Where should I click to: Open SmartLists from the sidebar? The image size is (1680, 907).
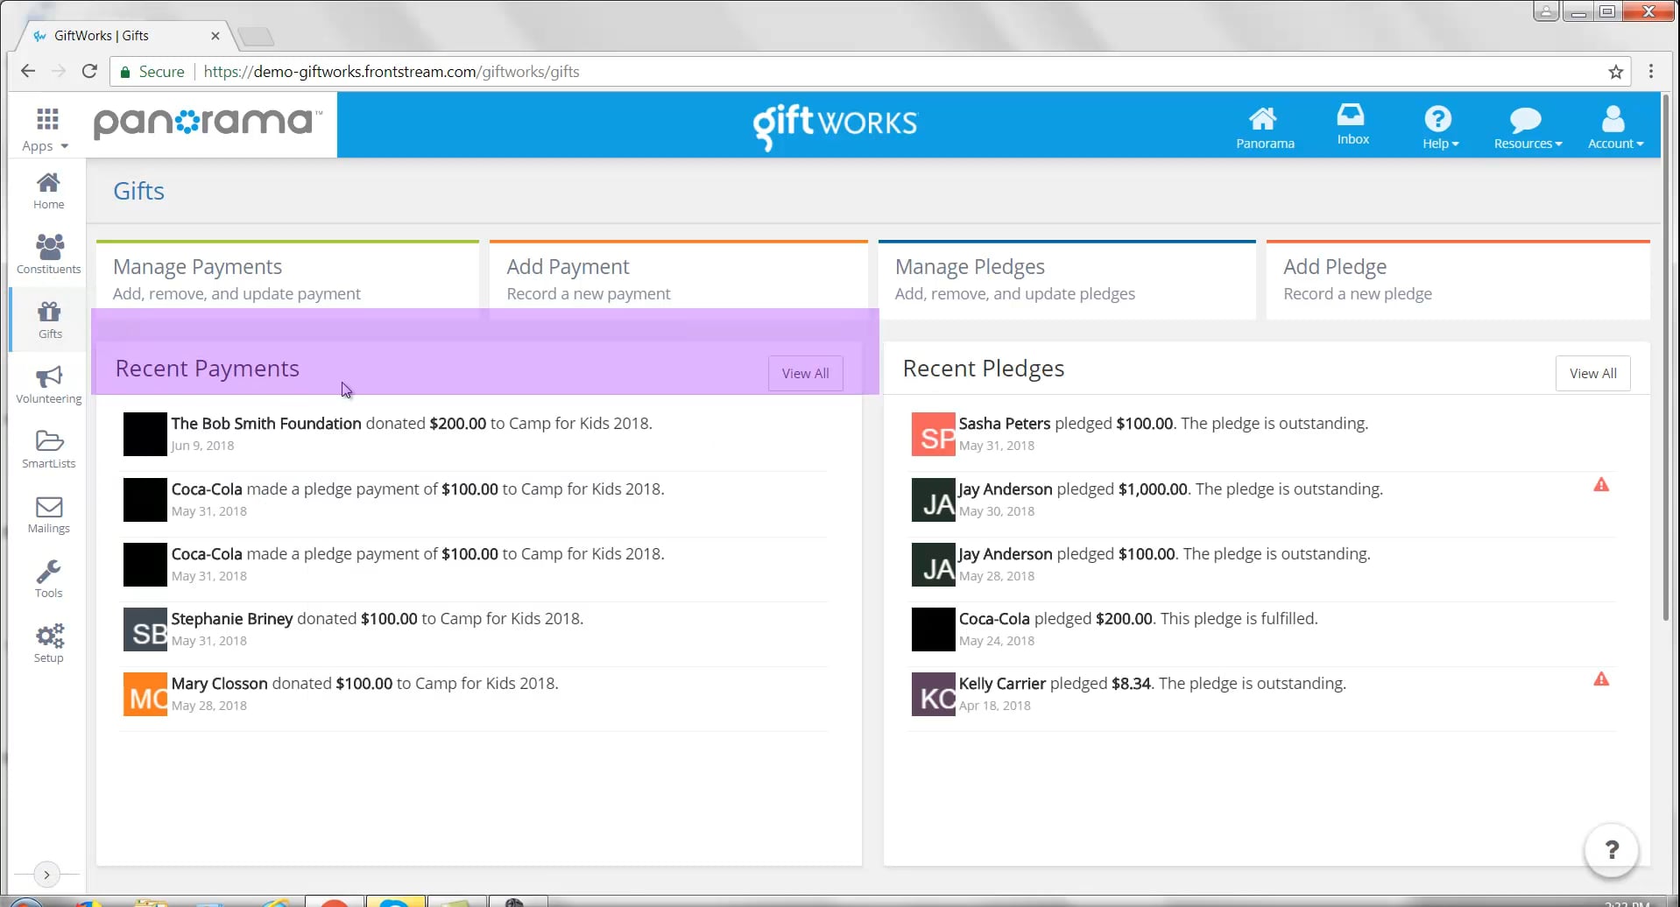pos(48,448)
